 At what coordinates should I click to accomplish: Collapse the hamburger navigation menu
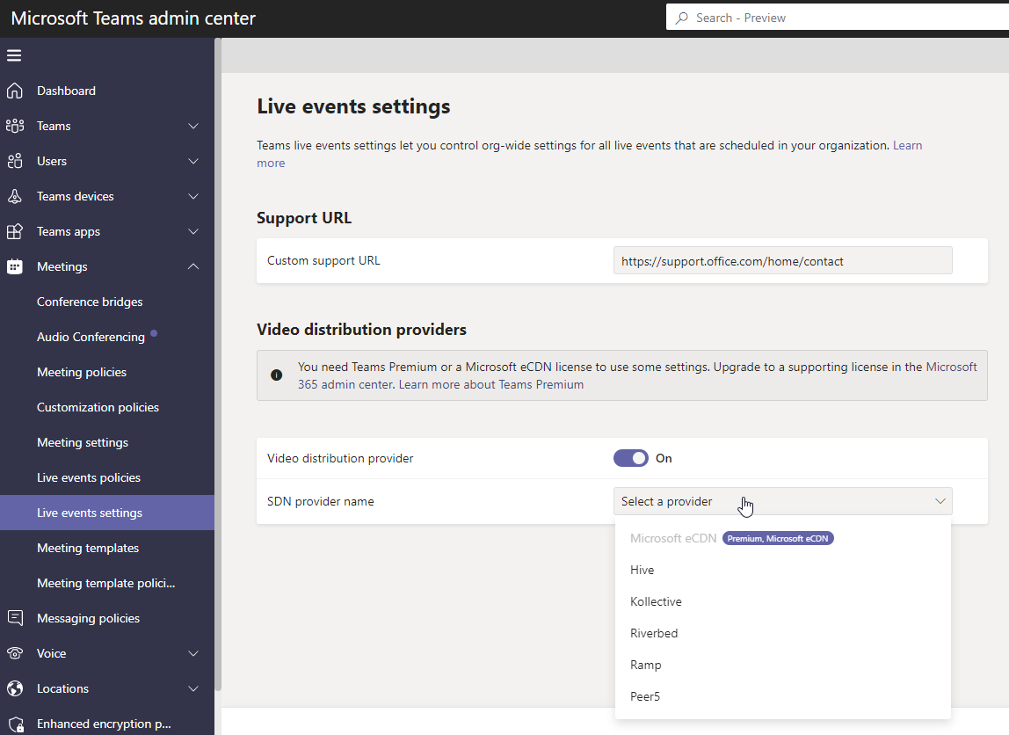(x=14, y=55)
